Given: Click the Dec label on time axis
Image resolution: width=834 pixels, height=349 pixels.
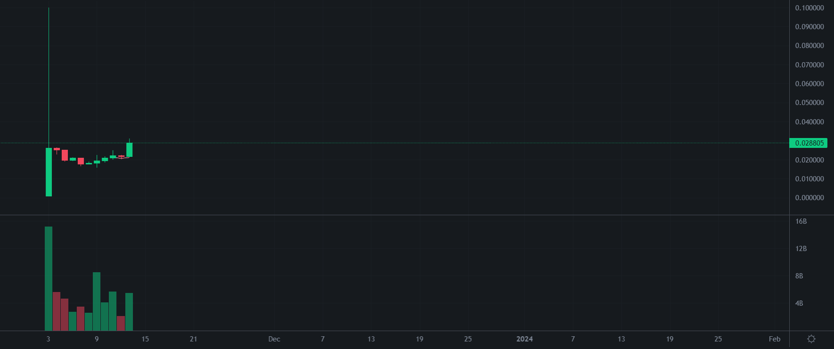Looking at the screenshot, I should (274, 339).
